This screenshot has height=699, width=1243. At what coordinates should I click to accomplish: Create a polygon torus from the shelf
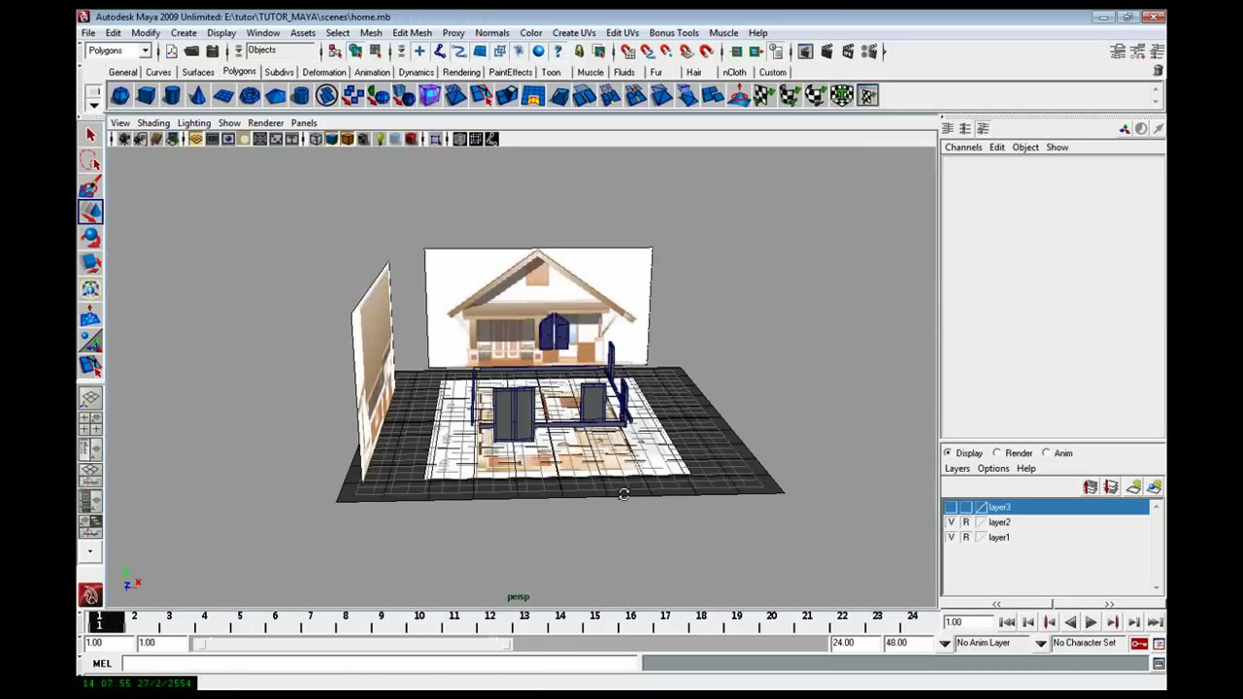[250, 95]
